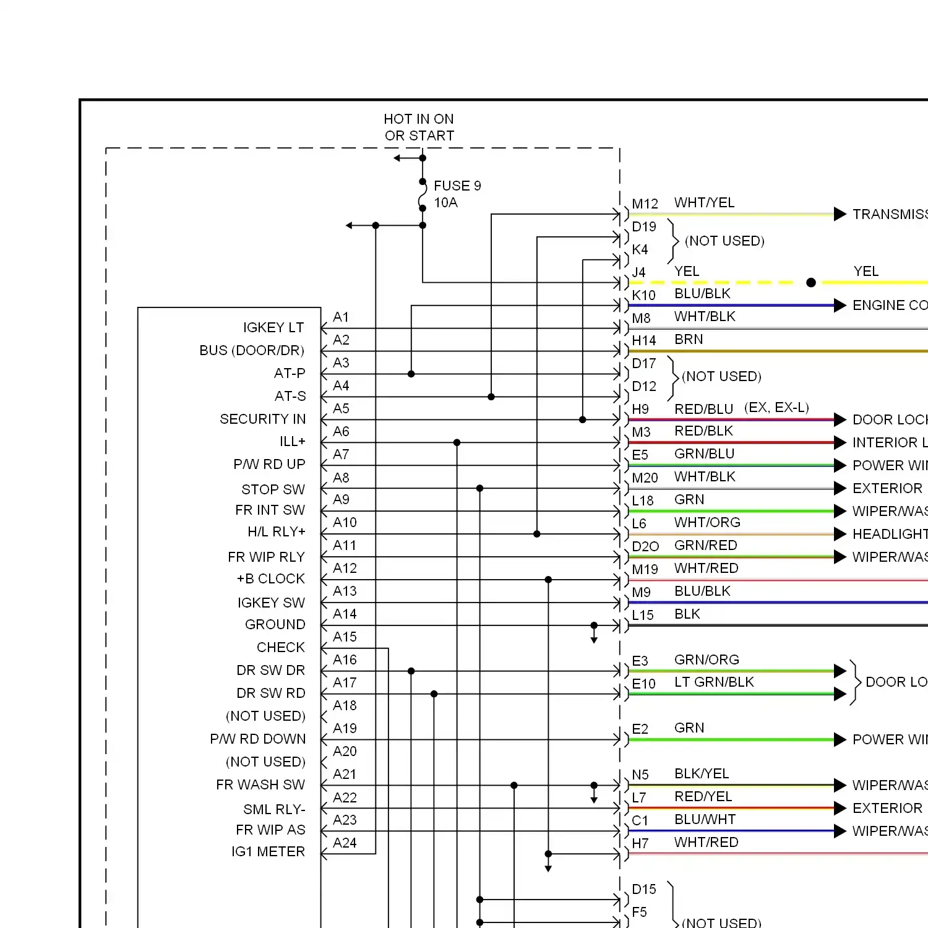
Task: Click the '(EX, EX-L)' trim note
Action: click(x=776, y=407)
